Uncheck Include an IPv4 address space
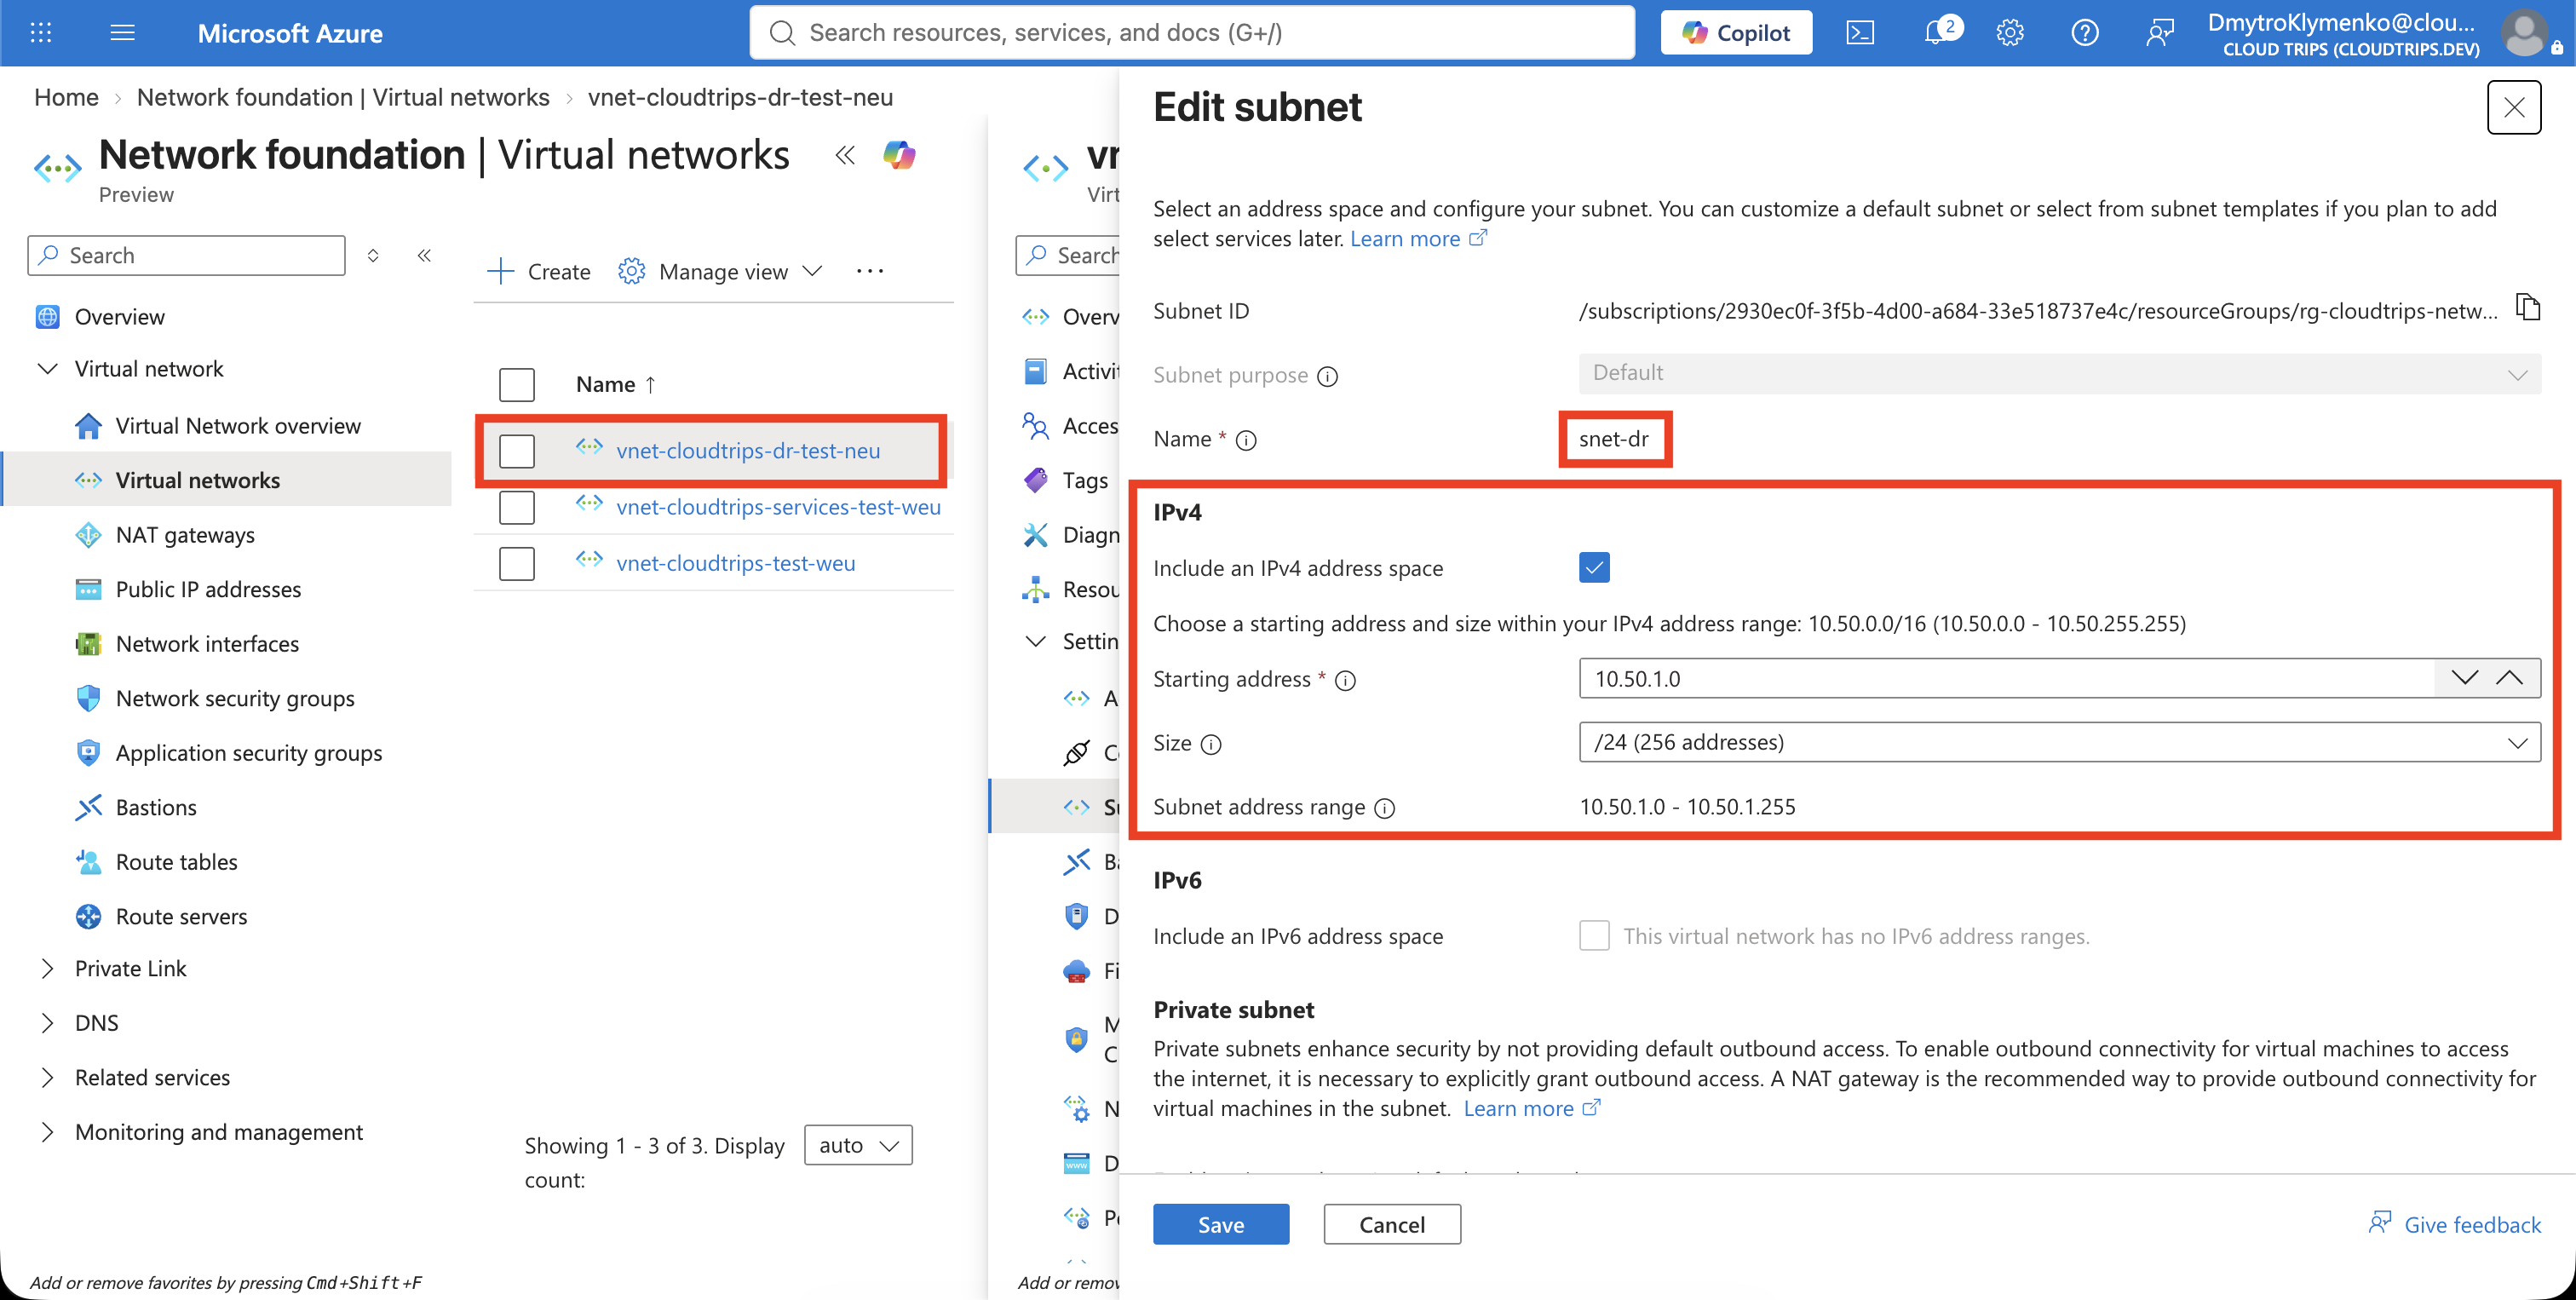2576x1300 pixels. click(1594, 568)
